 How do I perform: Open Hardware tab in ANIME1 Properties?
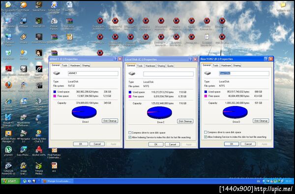(x=75, y=65)
